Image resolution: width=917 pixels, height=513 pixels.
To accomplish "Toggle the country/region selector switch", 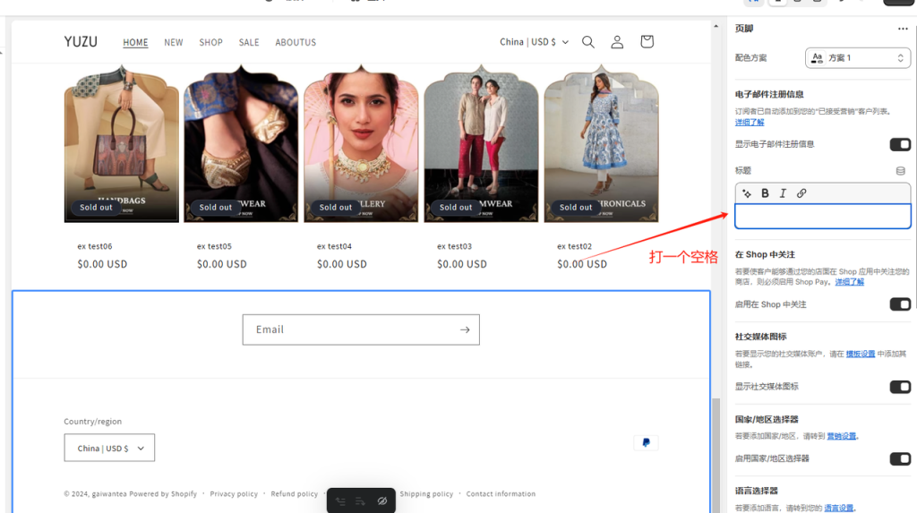I will tap(900, 458).
